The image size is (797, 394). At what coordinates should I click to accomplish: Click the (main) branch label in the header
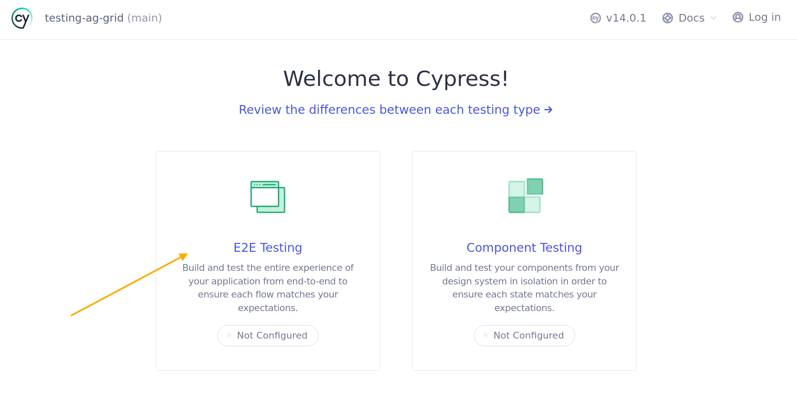pos(145,18)
